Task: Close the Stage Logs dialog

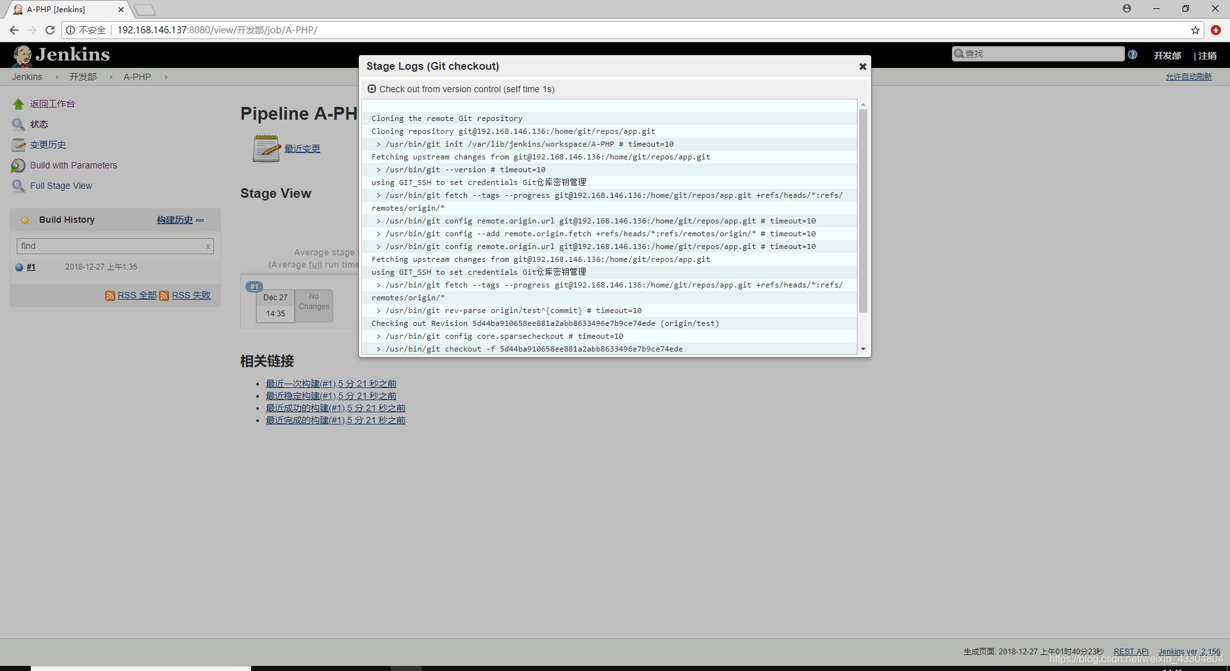Action: tap(862, 67)
